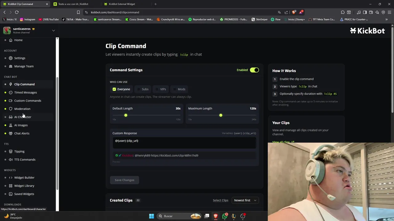Open the browser extensions puzzle icon

tap(343, 12)
